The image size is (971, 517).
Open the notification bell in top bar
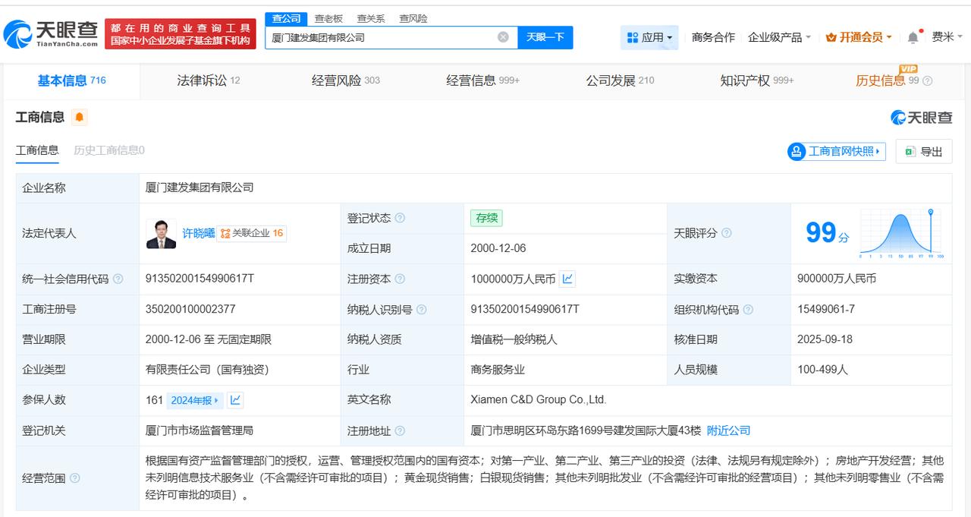tap(913, 37)
